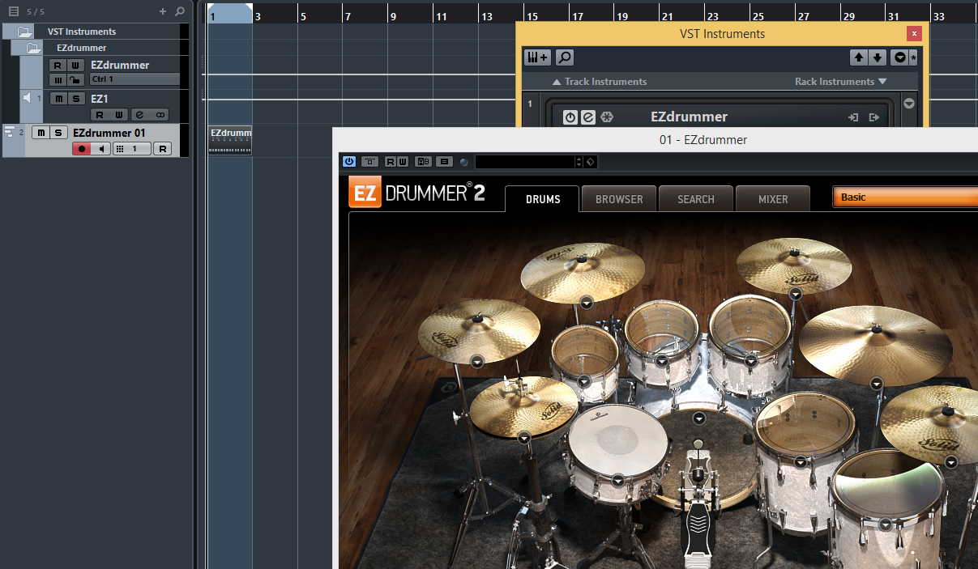Solo the EZdrummer 01 track
This screenshot has height=569, width=978.
(x=58, y=133)
